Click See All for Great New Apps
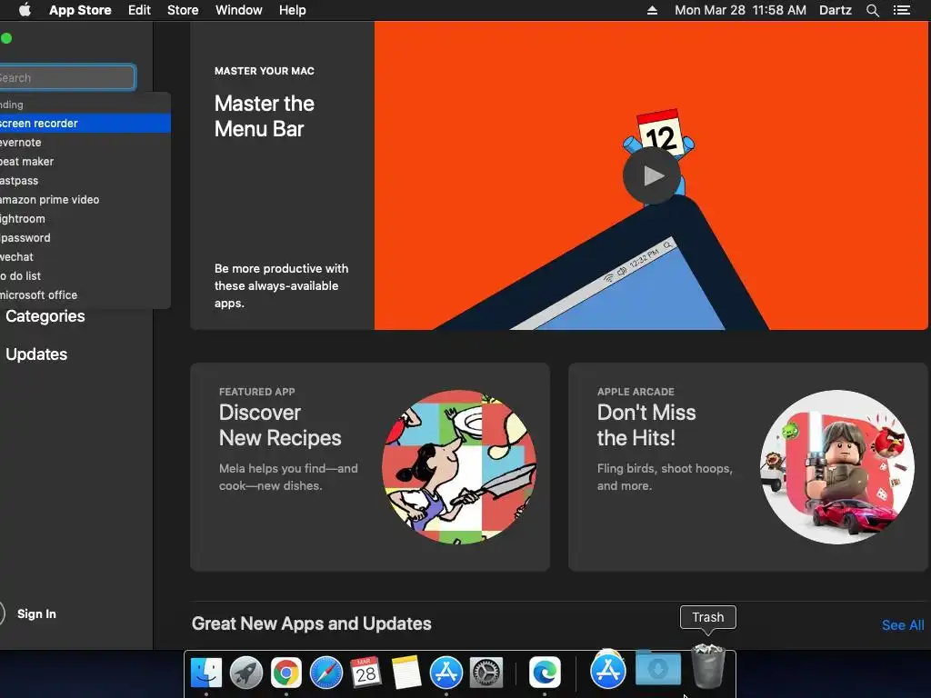The height and width of the screenshot is (698, 931). coord(903,625)
